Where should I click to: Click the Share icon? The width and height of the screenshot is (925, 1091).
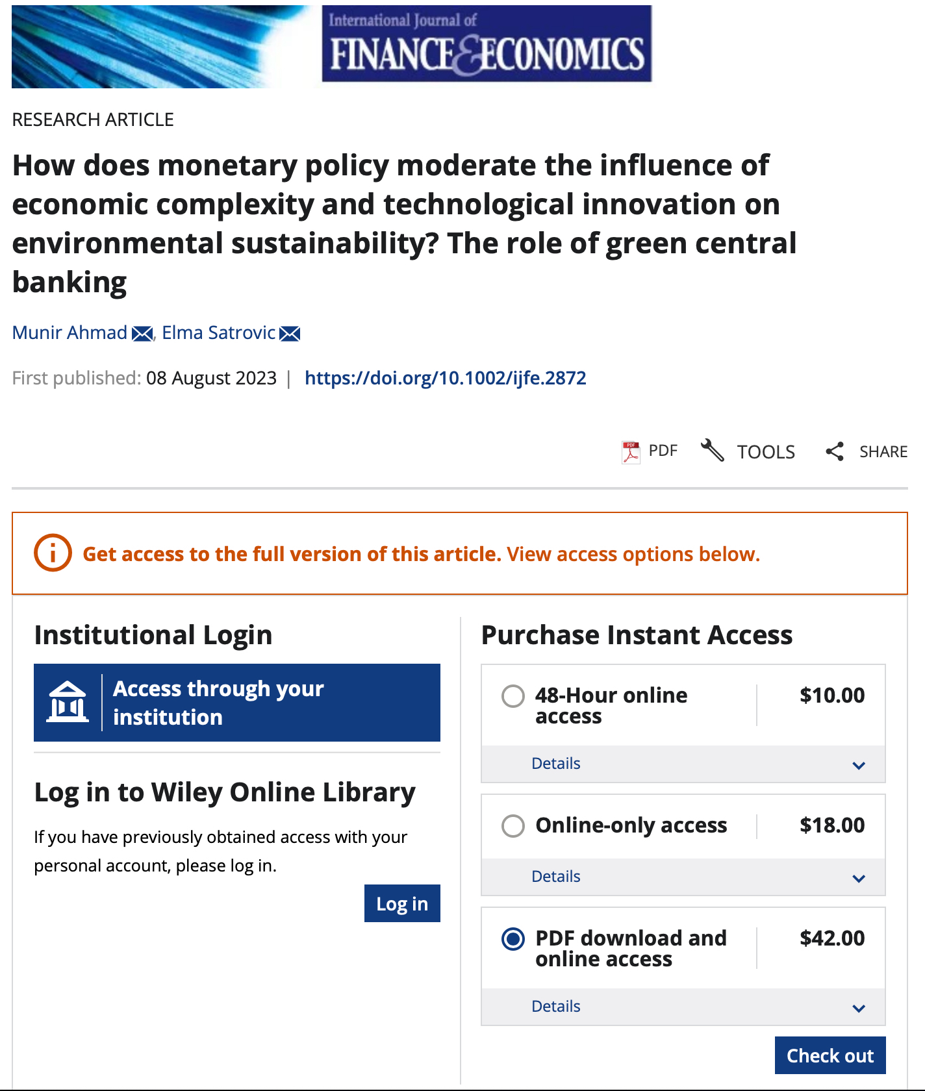coord(835,451)
